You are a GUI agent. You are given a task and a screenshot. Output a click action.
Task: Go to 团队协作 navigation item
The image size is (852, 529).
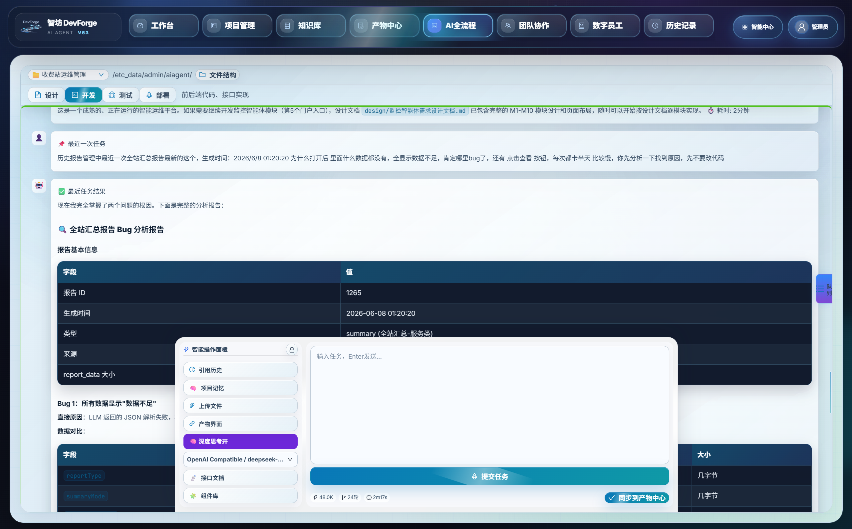pyautogui.click(x=531, y=26)
